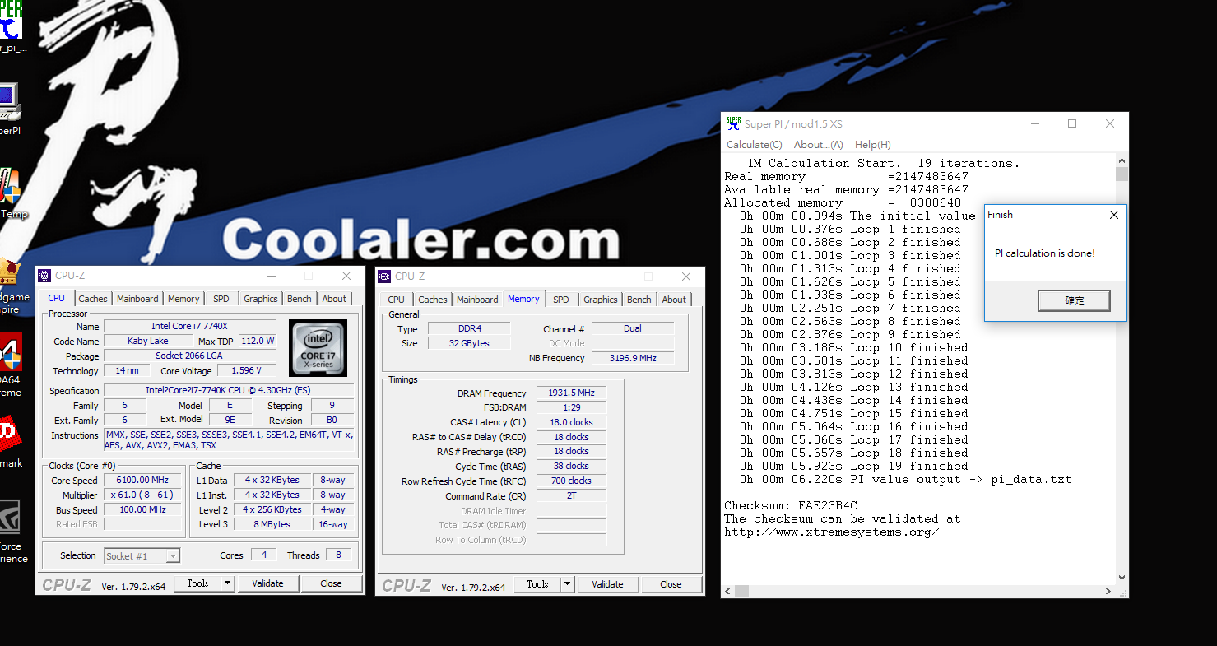Click the Code Name Kaby Lake field
This screenshot has height=646, width=1217.
pos(148,341)
